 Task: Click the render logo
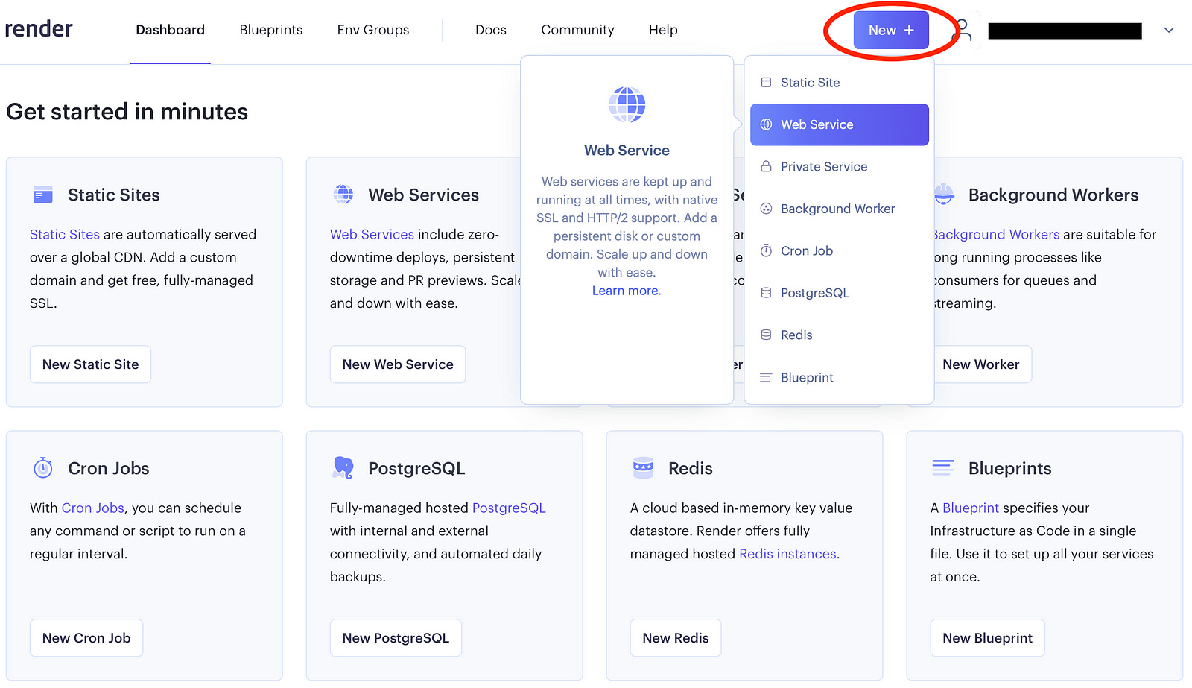39,29
